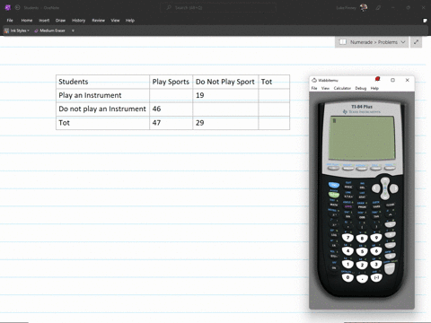The width and height of the screenshot is (431, 323).
Task: Tap the 0 key on the calculator
Action: click(x=347, y=277)
